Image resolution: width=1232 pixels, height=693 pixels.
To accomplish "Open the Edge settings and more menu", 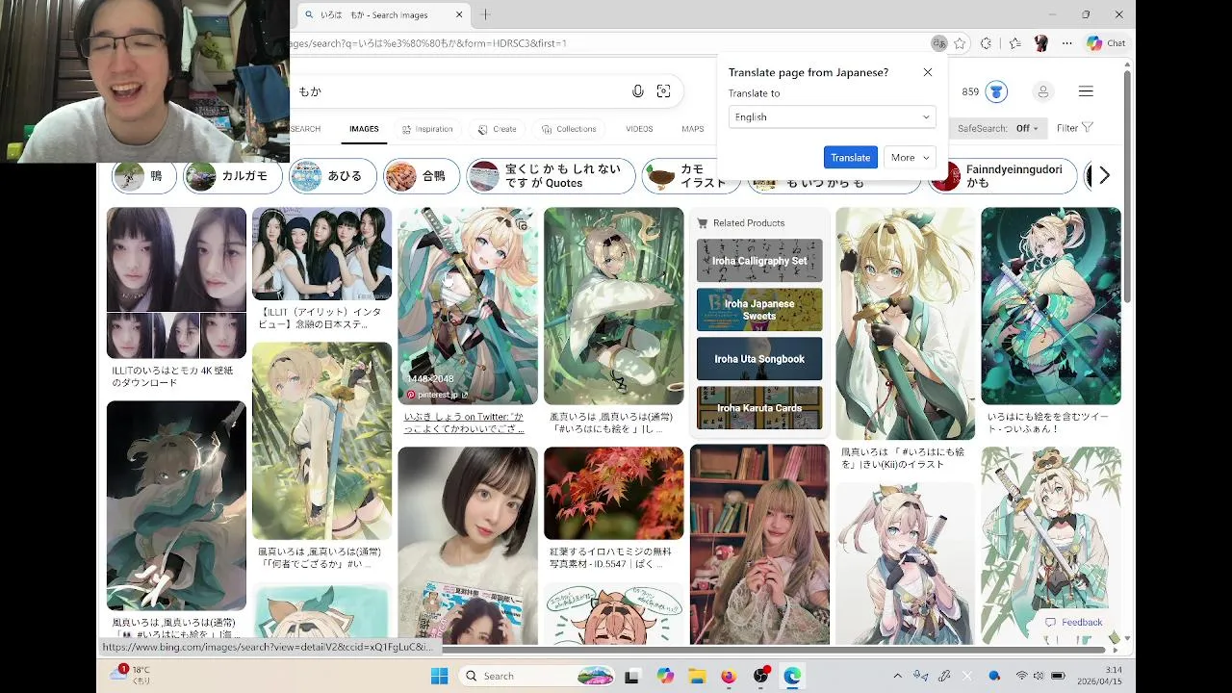I will 1066,43.
